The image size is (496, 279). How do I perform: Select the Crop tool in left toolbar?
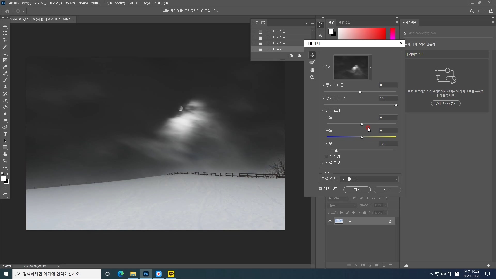pyautogui.click(x=5, y=53)
